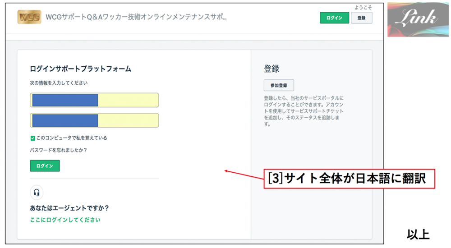The width and height of the screenshot is (451, 248).
Task: Open パスワードを忘れましたか？ link
Action: point(58,150)
